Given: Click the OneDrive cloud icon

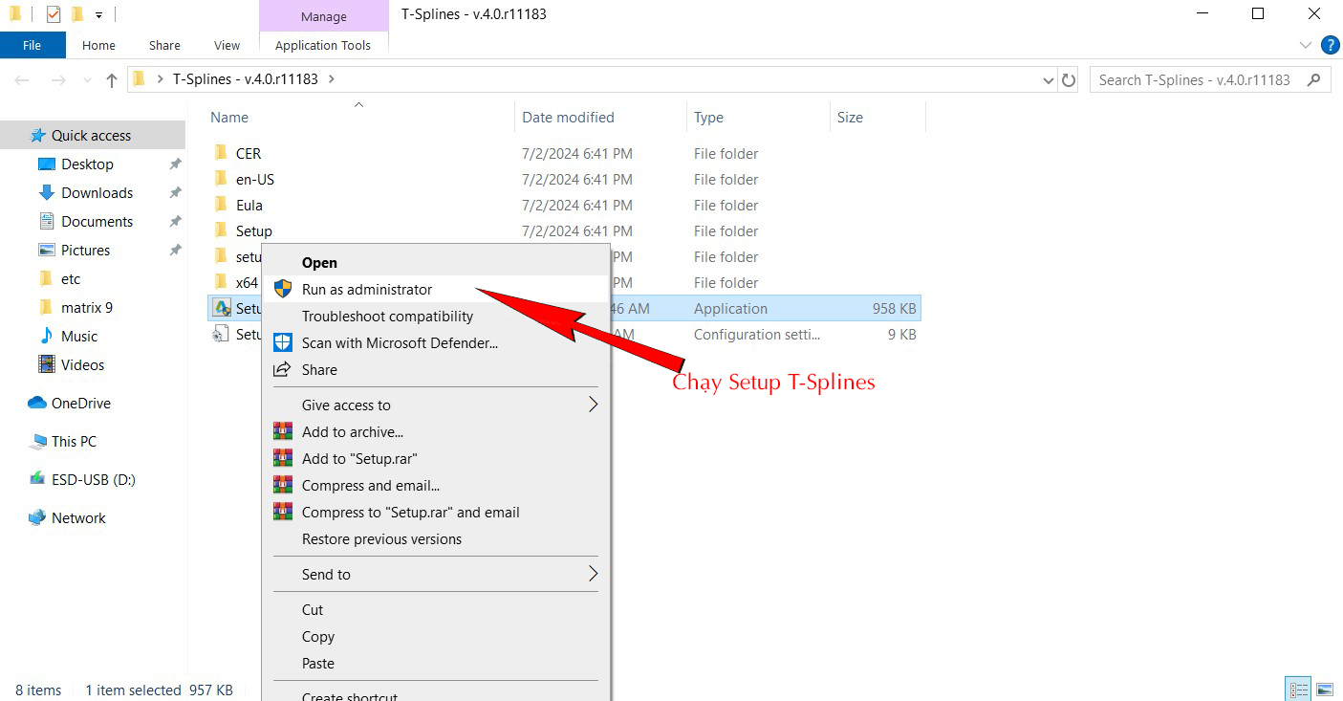Looking at the screenshot, I should [37, 403].
